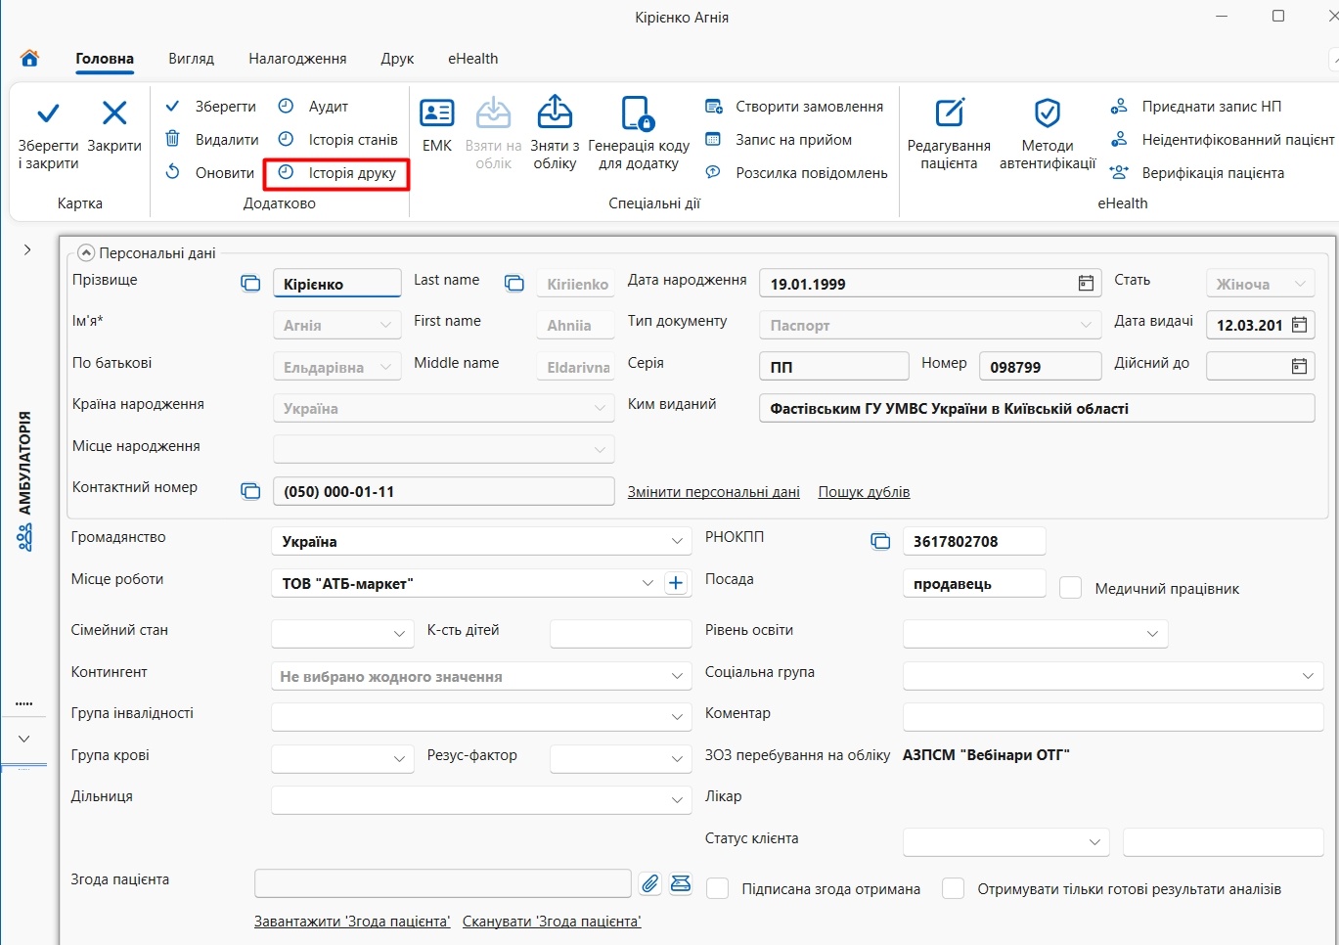Open the Рівень освіти dropdown
Screen dimensions: 1339x945
tap(1152, 634)
